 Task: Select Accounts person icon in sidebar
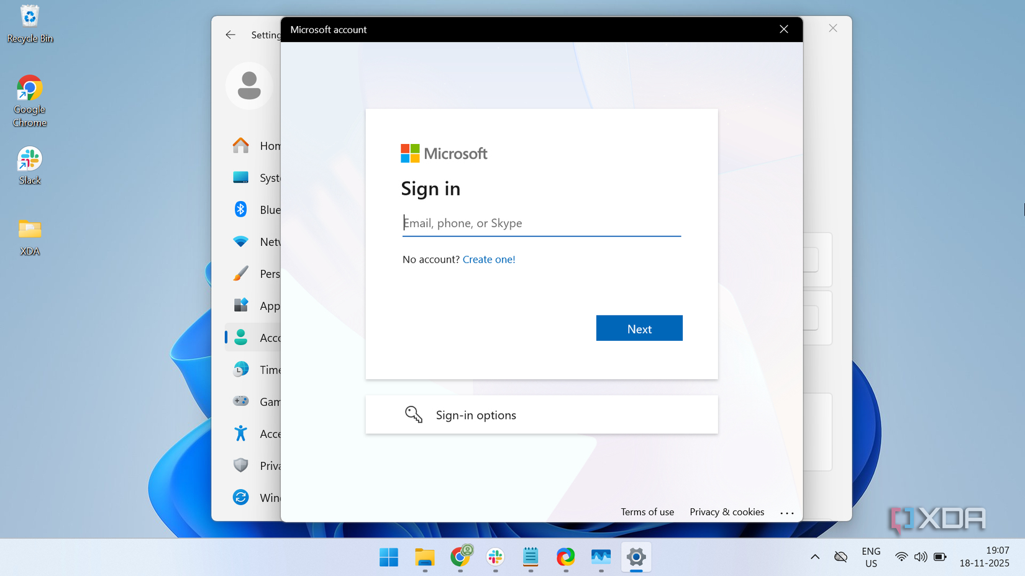tap(240, 338)
